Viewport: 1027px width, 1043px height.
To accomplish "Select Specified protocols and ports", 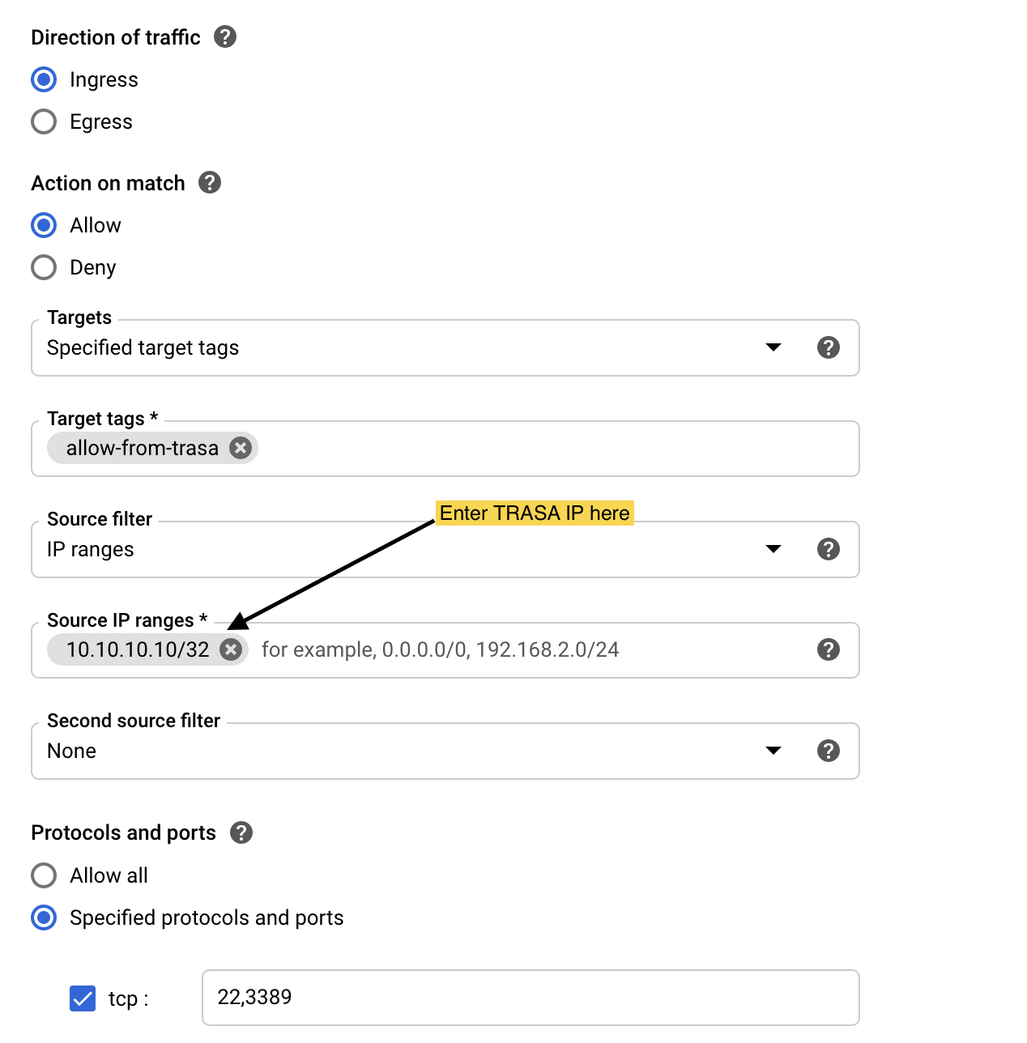I will pos(44,917).
